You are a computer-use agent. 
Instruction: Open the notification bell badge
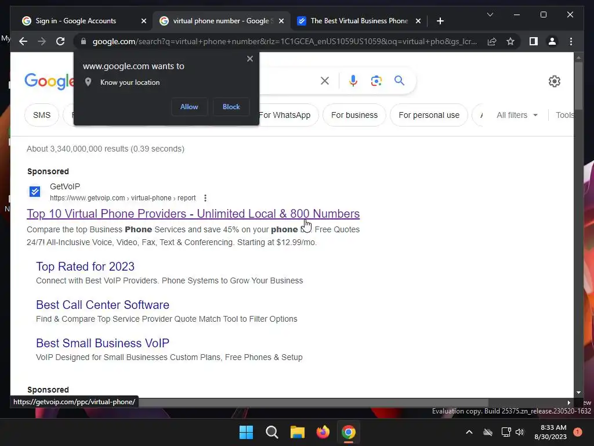[x=578, y=432]
